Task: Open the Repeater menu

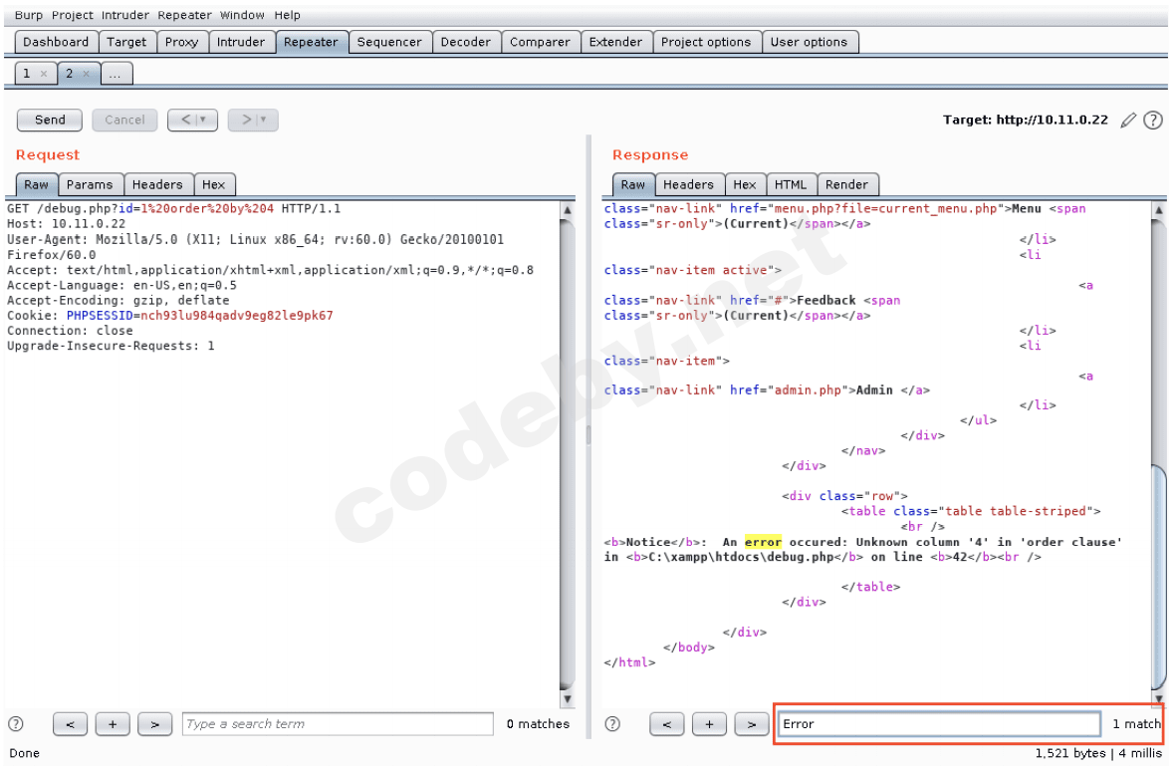Action: 184,15
